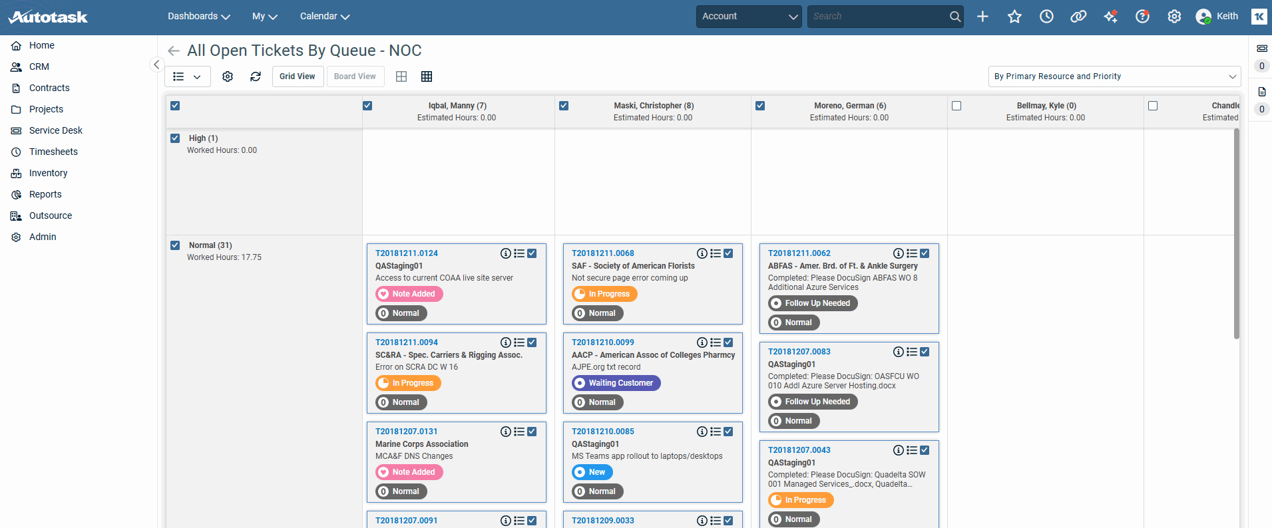Click the Waiting Customer status badge

click(x=616, y=383)
